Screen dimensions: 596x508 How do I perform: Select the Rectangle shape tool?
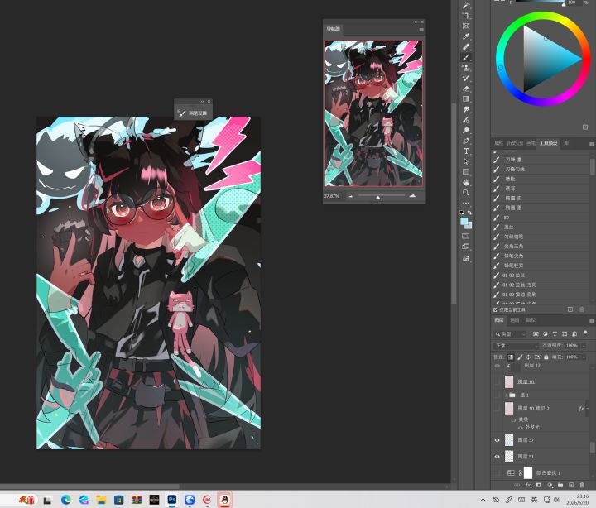466,172
